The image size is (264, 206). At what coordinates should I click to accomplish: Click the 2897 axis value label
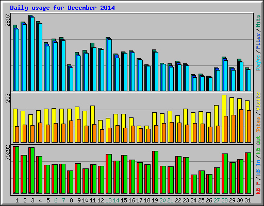point(8,20)
